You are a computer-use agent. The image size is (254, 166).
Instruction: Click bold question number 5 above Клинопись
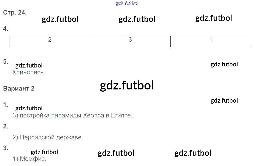click(x=5, y=62)
